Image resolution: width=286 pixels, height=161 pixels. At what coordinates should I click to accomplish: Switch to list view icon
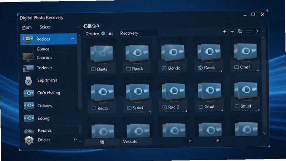pos(110,33)
